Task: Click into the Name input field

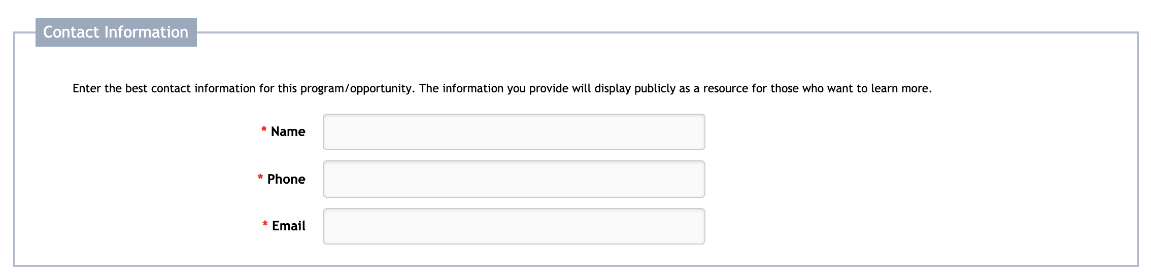Action: click(x=514, y=132)
